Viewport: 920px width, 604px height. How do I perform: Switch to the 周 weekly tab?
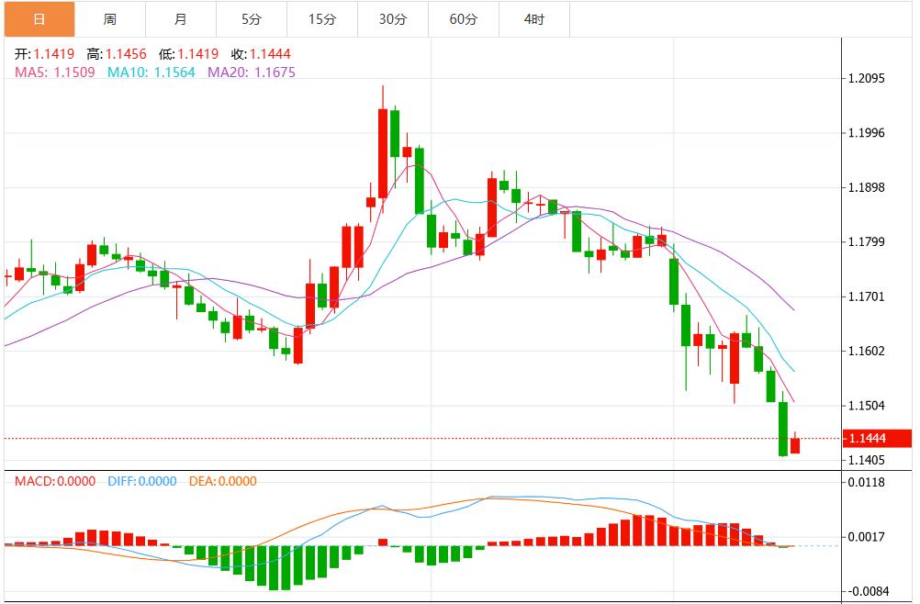109,19
